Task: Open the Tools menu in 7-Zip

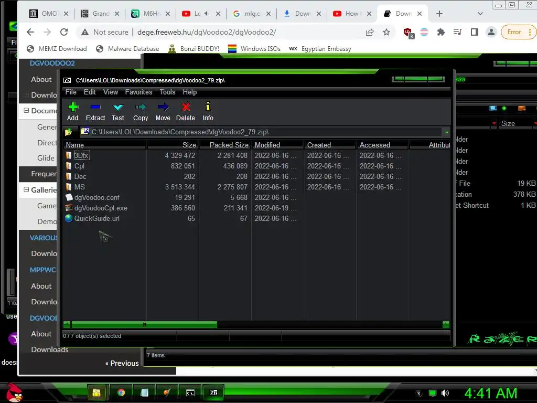Action: point(167,92)
